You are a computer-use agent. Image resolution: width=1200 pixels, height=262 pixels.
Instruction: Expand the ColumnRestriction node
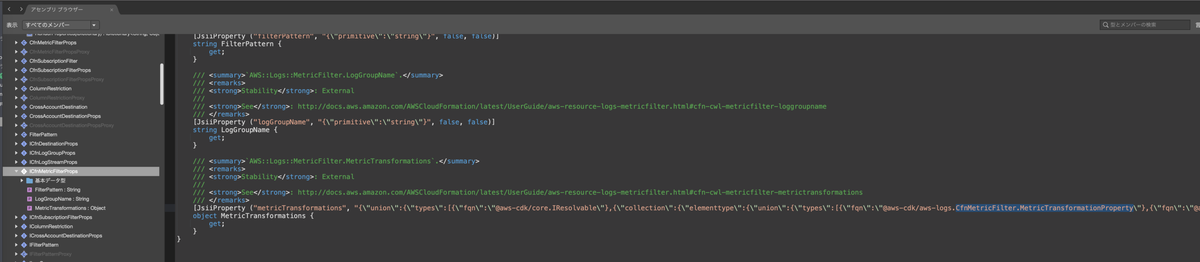coord(16,89)
